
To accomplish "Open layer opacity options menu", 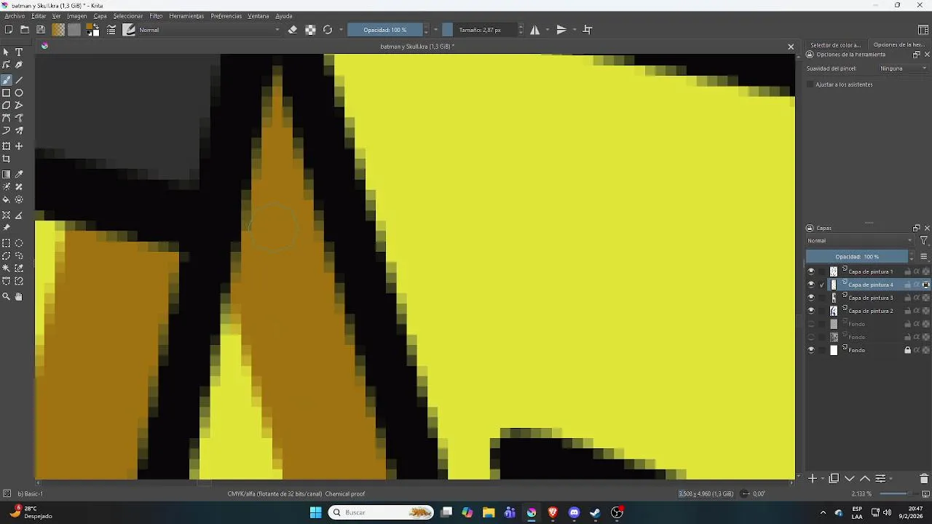I will point(924,256).
